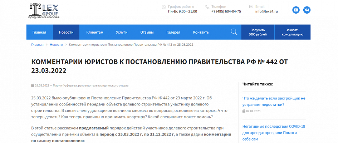This screenshot has height=143, width=338.
Task: Follow the Главная breadcrumb link
Action: (x=37, y=45)
